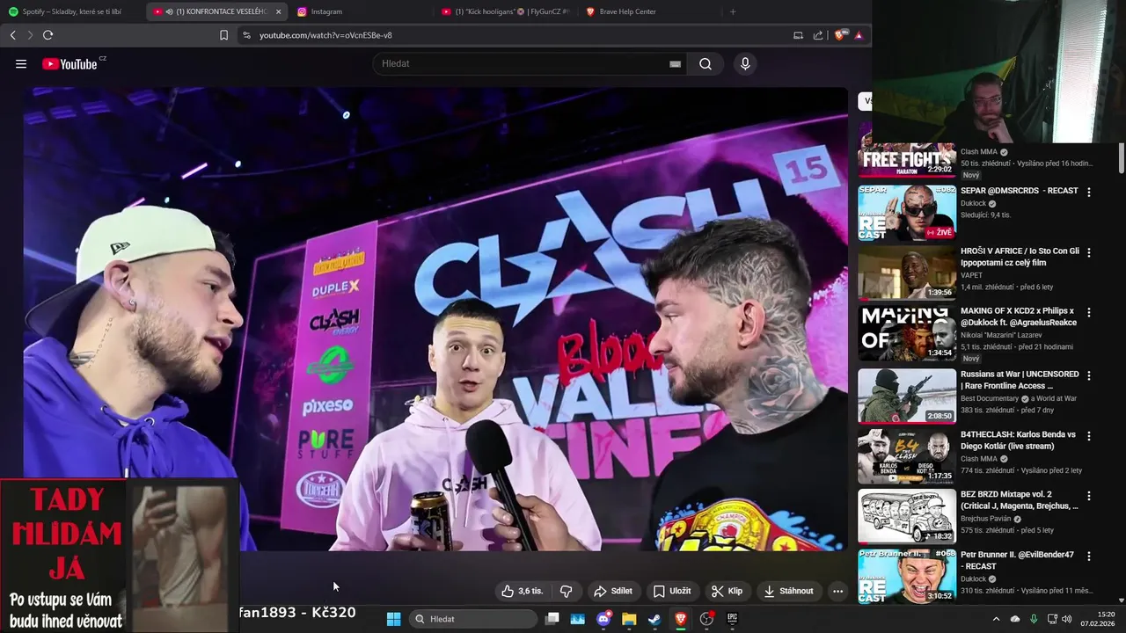Open Epic Games Launcher from taskbar
The image size is (1126, 633).
click(x=732, y=619)
